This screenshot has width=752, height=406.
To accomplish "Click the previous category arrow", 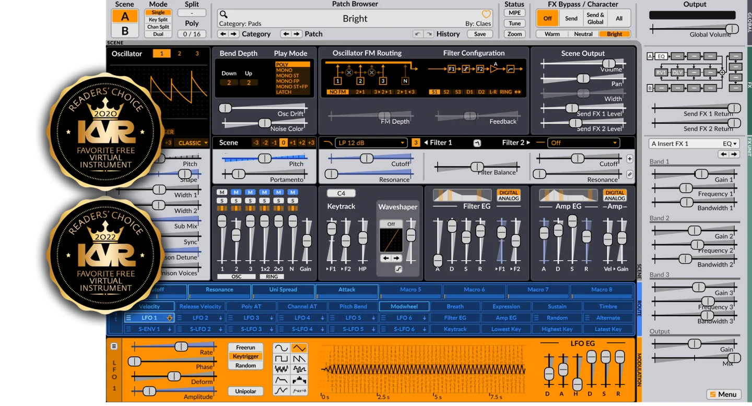I will tap(223, 34).
